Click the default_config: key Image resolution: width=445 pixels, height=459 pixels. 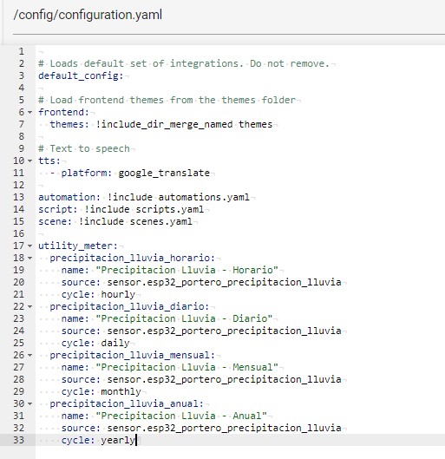[81, 75]
